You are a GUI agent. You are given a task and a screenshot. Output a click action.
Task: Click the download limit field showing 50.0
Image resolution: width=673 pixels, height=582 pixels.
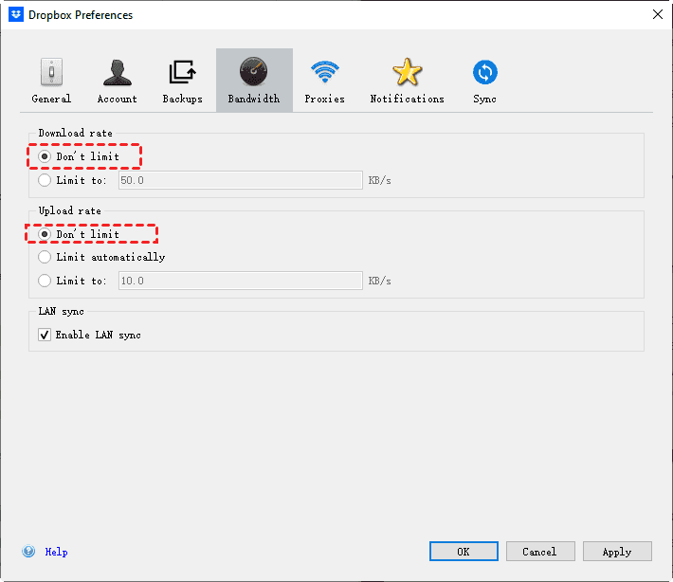[241, 180]
